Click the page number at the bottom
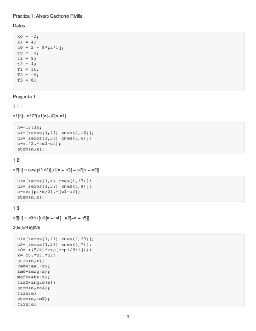The width and height of the screenshot is (256, 331). point(128,316)
